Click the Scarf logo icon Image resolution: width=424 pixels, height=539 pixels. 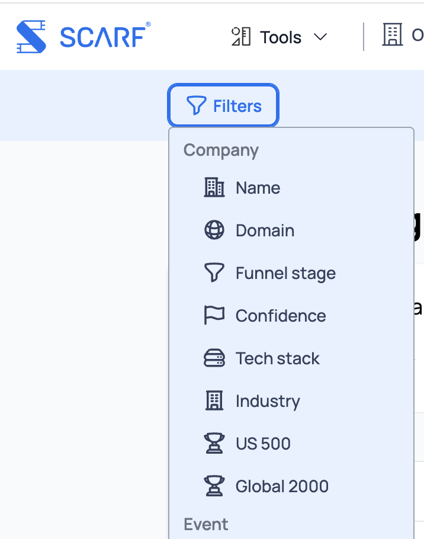[31, 37]
